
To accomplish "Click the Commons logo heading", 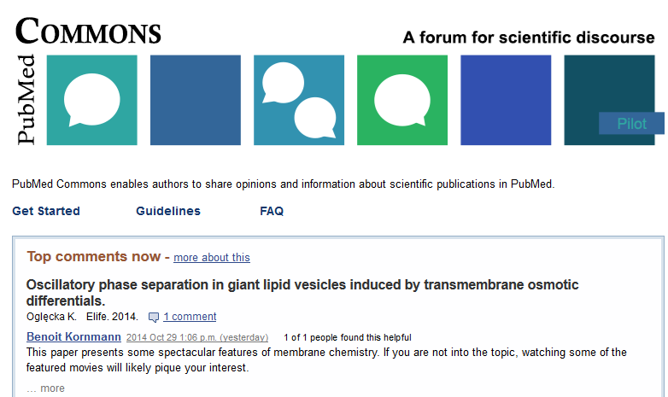I will [88, 31].
